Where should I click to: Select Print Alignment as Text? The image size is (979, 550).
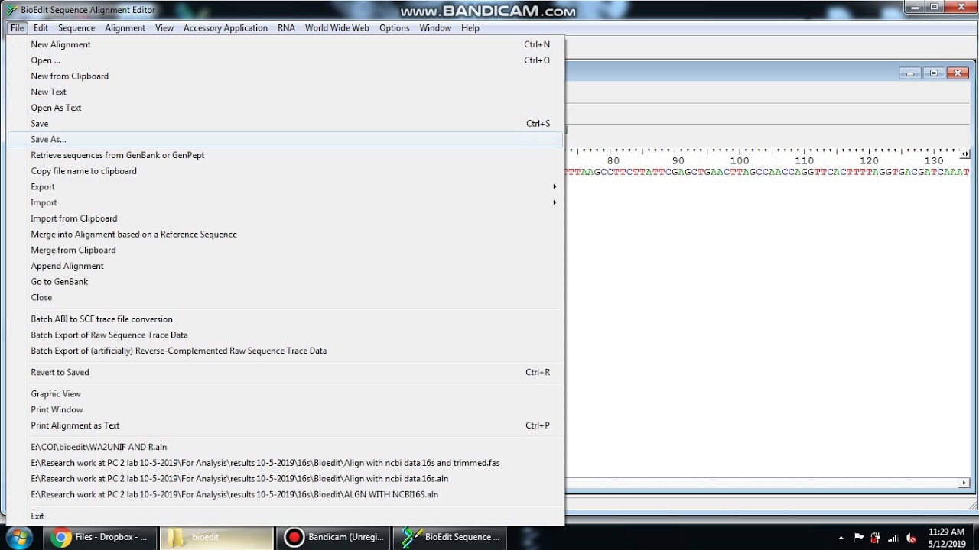click(285, 425)
